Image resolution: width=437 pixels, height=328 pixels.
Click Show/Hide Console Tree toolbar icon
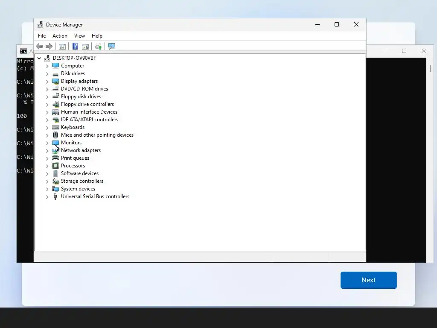(62, 46)
